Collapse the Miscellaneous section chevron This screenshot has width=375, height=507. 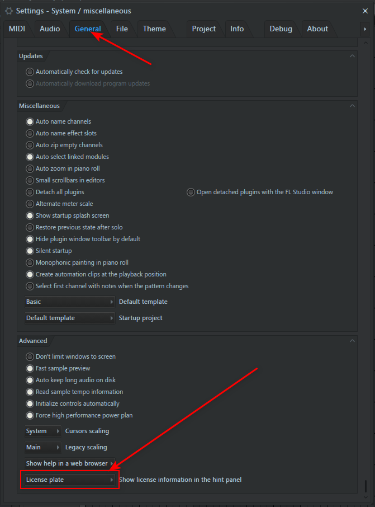(x=352, y=106)
